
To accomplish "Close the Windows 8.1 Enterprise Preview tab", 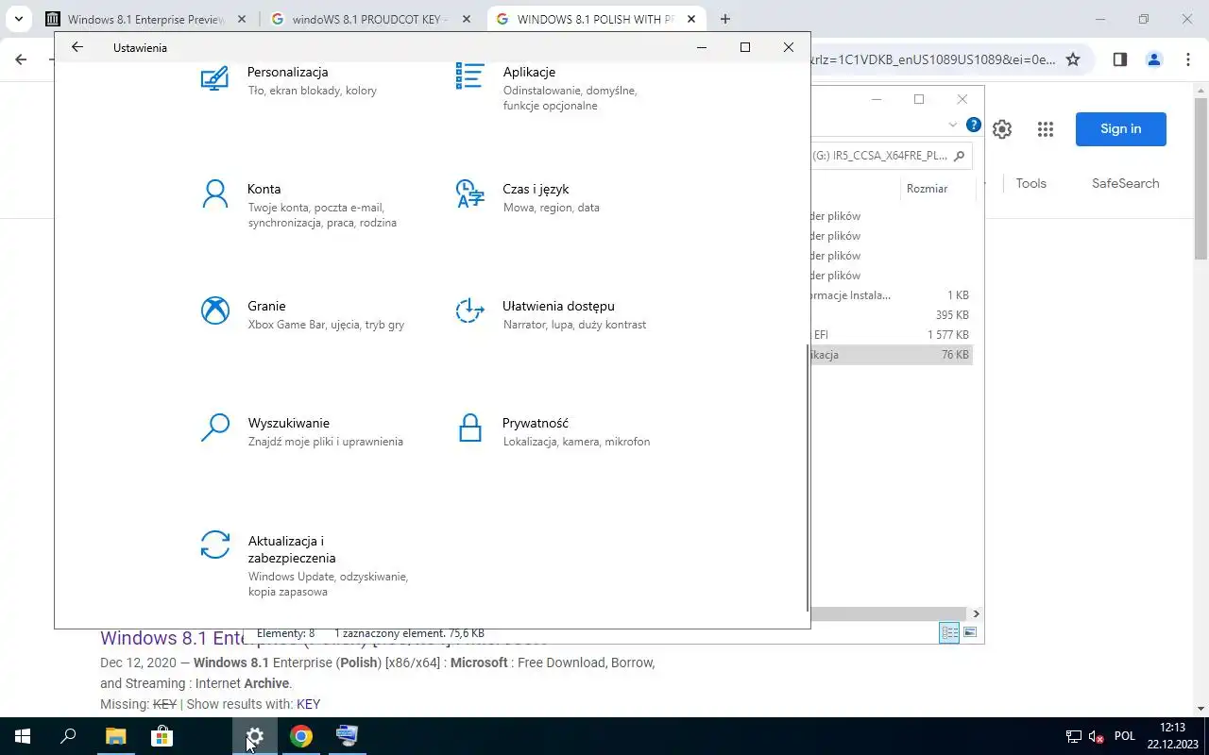I will point(242,19).
